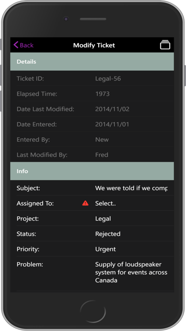
Task: Tap the phone's home button
Action: [93, 312]
